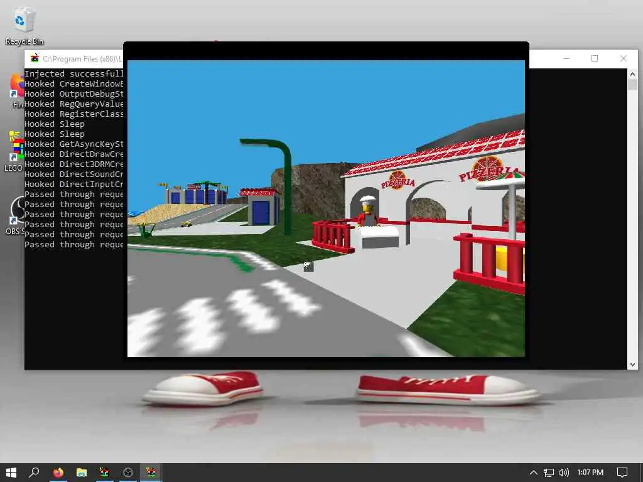Click the 'Hooked CreateWindowE' console line
Viewport: 643px width, 482px height.
click(x=74, y=83)
